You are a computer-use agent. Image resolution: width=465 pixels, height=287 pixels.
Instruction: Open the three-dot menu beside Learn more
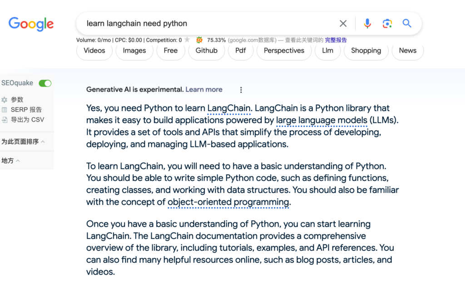(x=241, y=90)
